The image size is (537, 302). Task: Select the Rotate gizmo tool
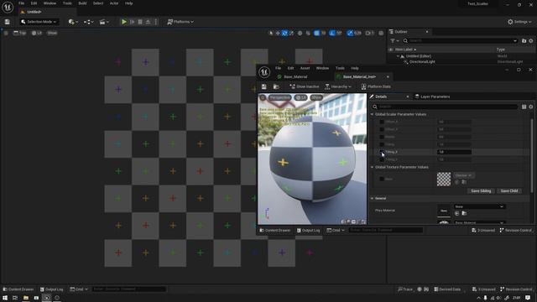[x=284, y=34]
